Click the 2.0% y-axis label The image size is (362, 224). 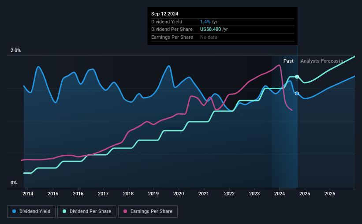15,50
